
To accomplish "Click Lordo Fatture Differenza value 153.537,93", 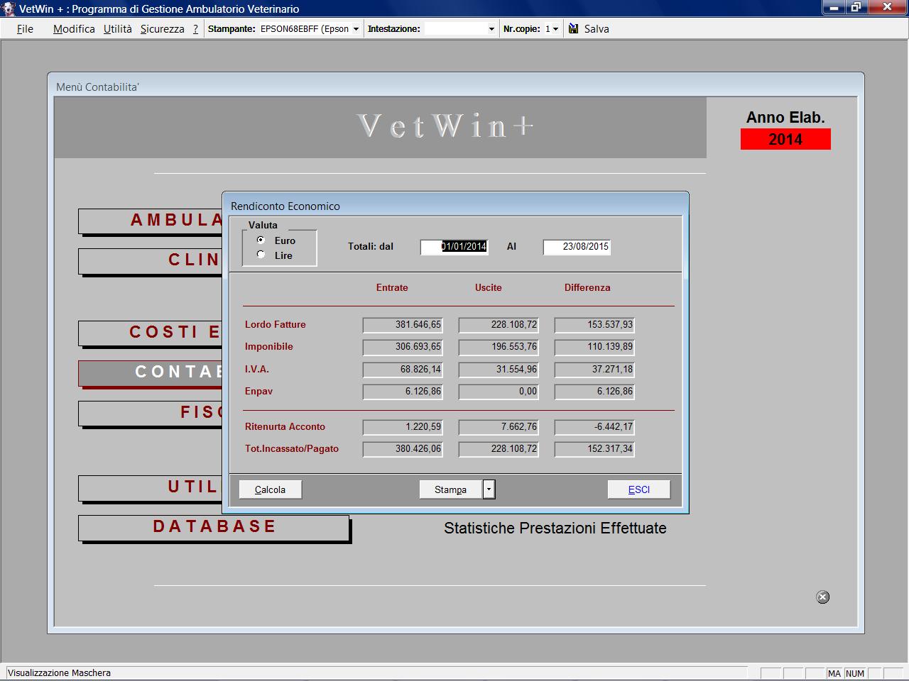I will [594, 325].
